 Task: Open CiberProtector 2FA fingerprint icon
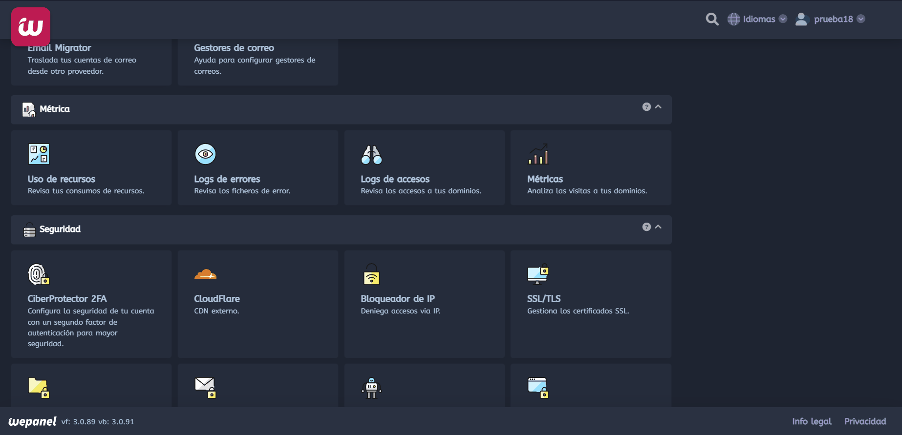(x=39, y=274)
